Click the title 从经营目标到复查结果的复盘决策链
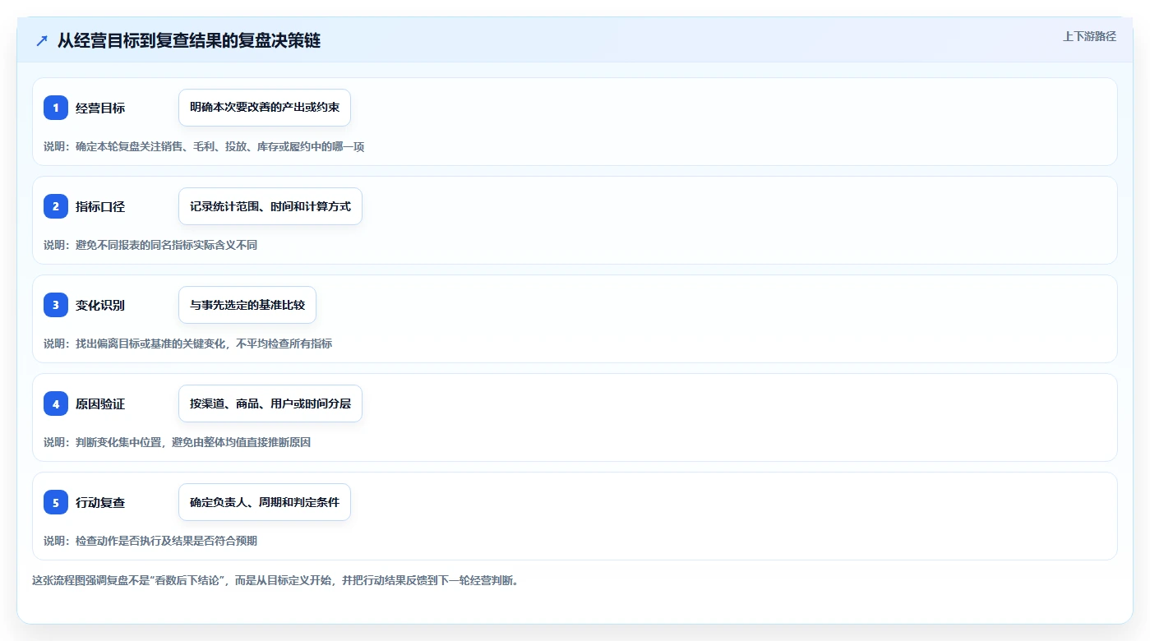Viewport: 1150px width, 641px height. pyautogui.click(x=189, y=41)
